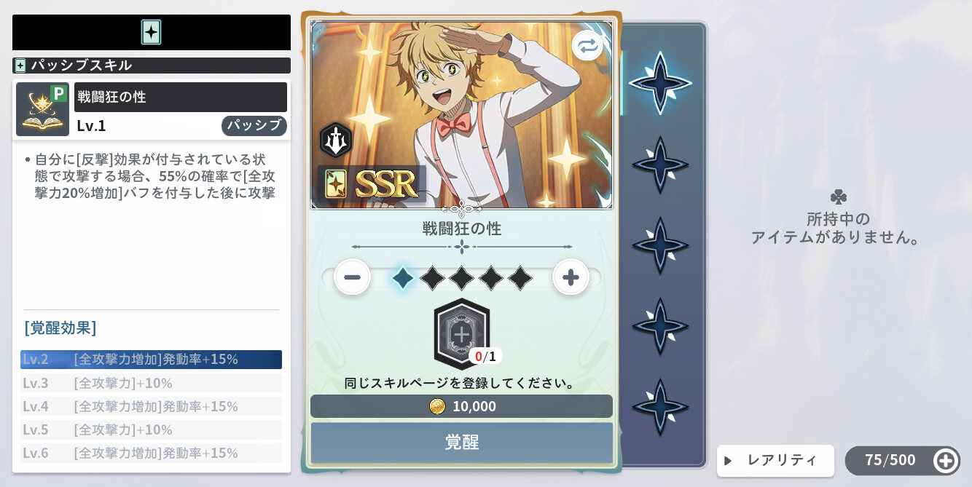The width and height of the screenshot is (972, 487).
Task: Select the fourth star slot in sidebar
Action: tap(660, 326)
